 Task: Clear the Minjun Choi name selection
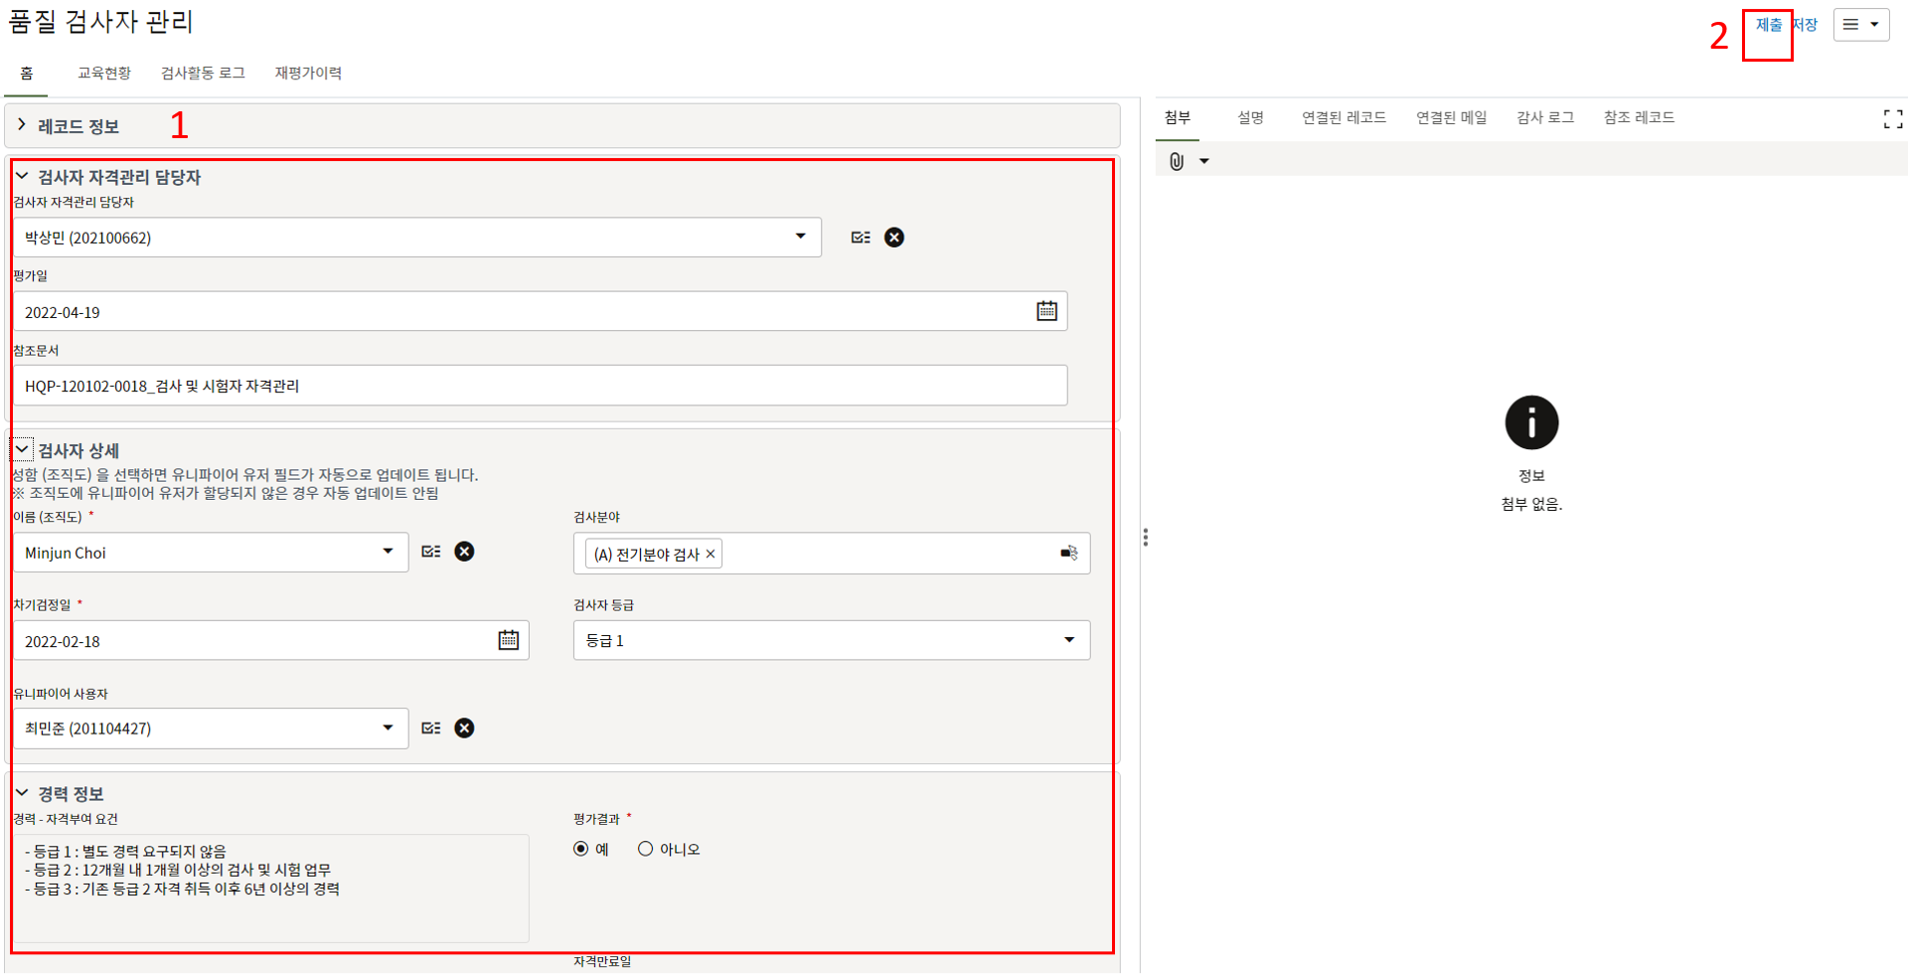point(464,552)
